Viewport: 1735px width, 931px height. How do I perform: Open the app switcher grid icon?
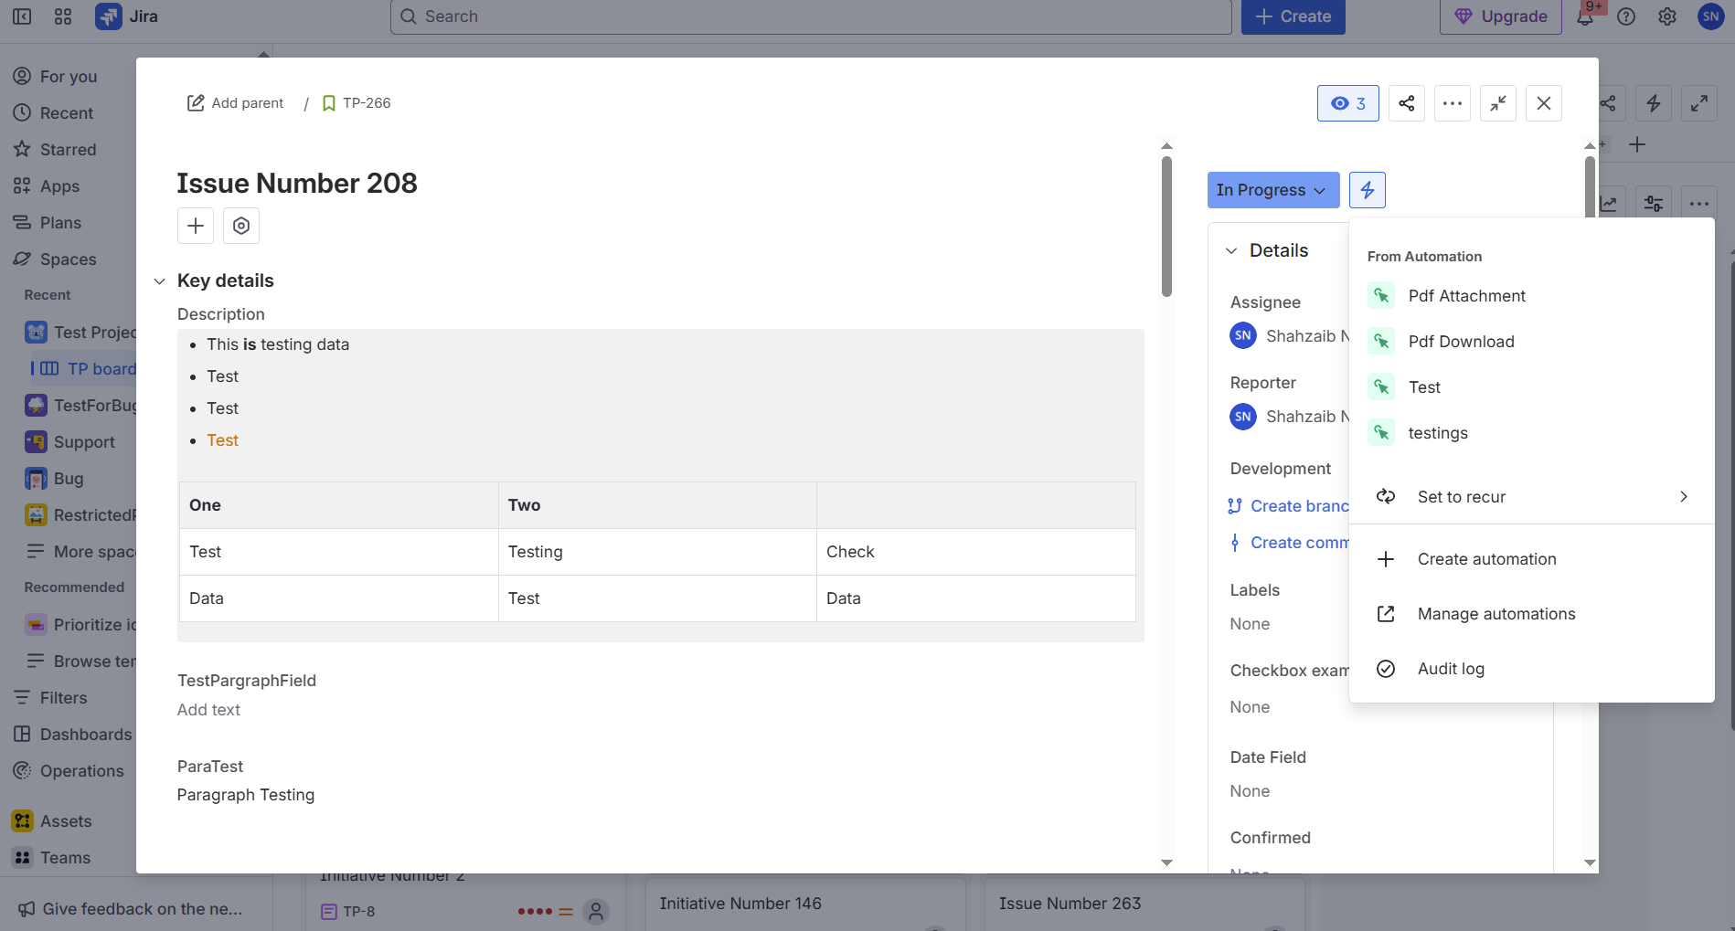point(63,16)
